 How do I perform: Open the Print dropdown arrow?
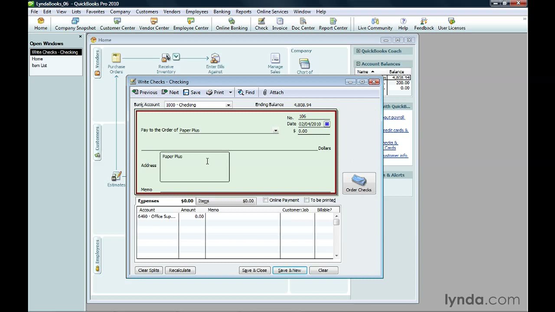(230, 92)
